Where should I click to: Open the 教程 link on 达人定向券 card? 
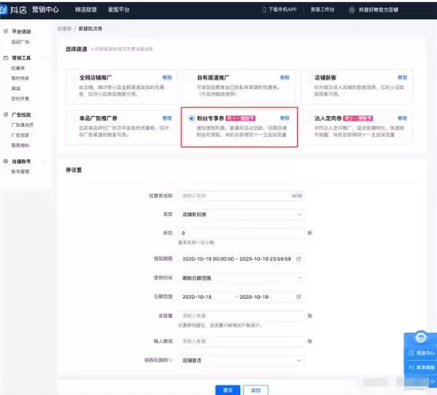click(x=403, y=118)
